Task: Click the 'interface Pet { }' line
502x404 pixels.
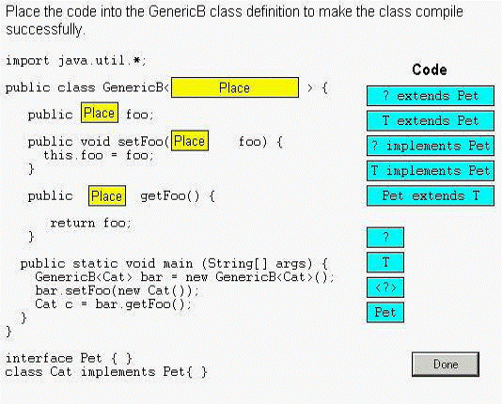Action: coord(69,358)
